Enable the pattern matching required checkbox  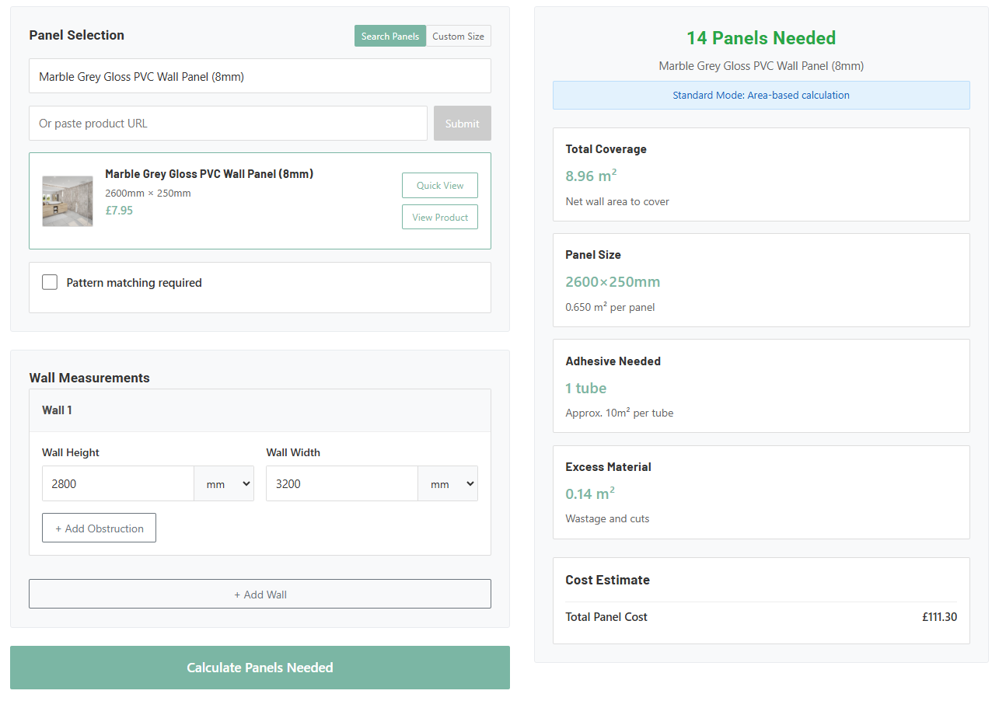50,283
